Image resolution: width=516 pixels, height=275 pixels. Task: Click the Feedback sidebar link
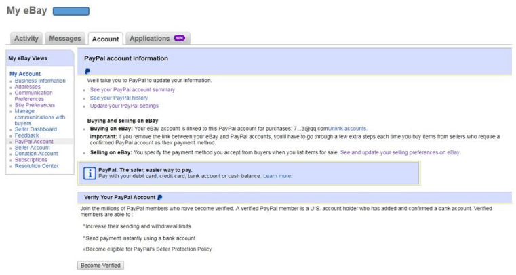pyautogui.click(x=26, y=135)
